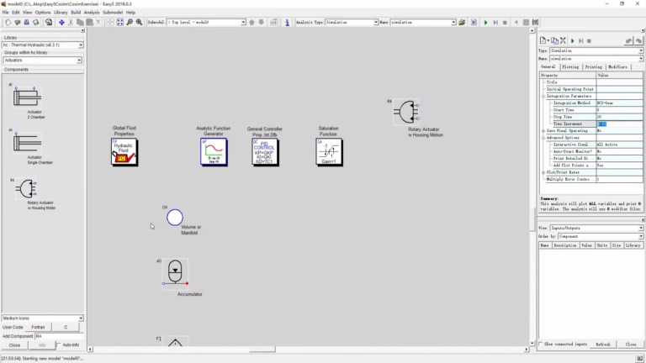Run the analysis with main toolbar play button
This screenshot has width=646, height=363.
coord(485,22)
